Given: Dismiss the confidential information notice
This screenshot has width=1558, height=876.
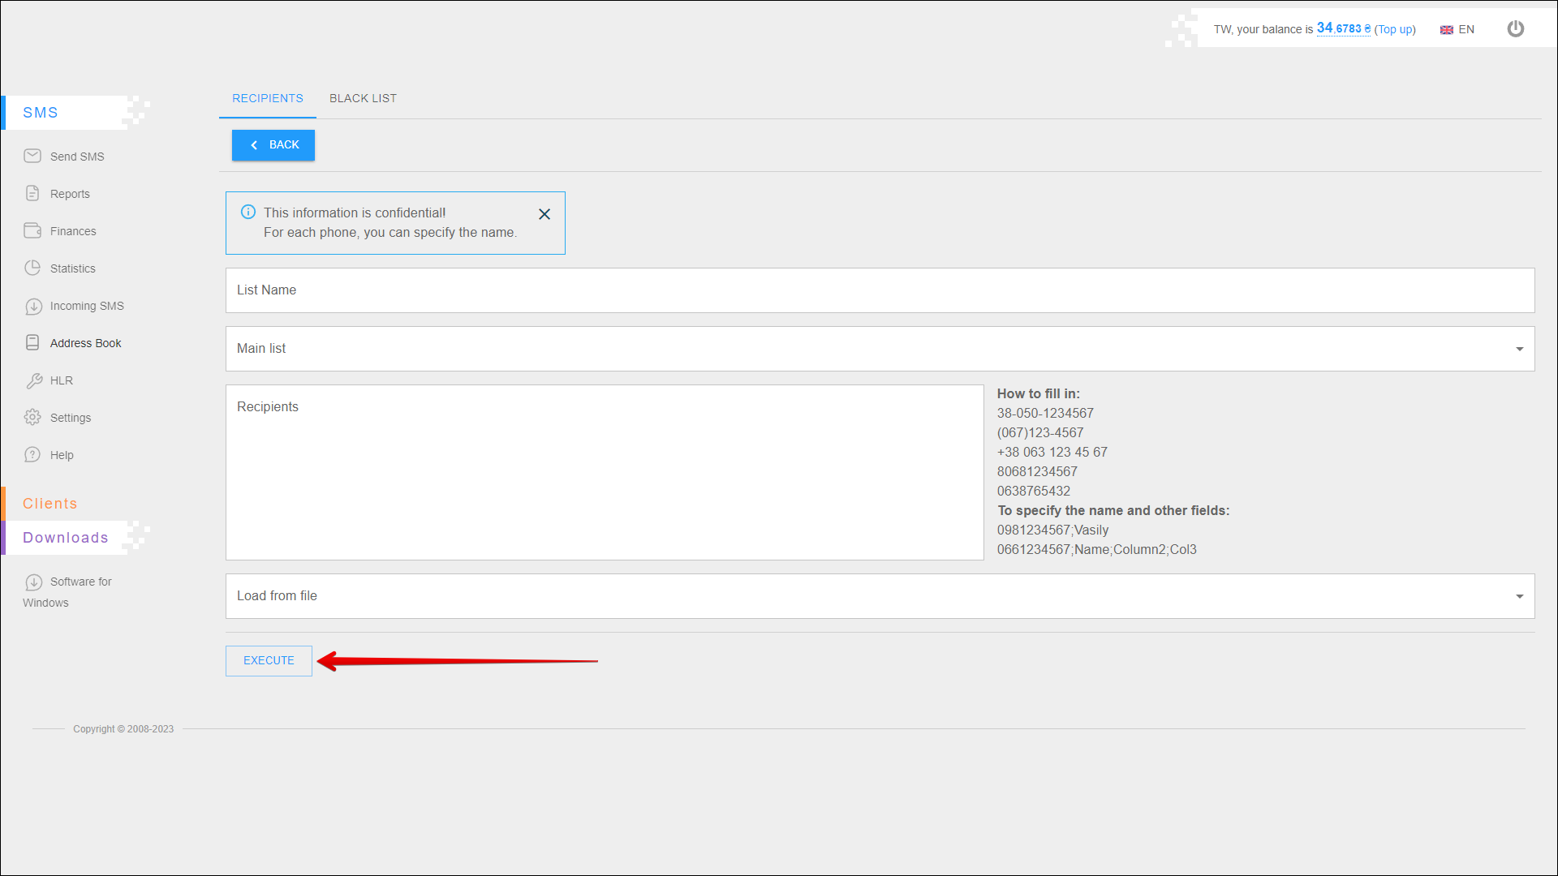Looking at the screenshot, I should point(544,214).
